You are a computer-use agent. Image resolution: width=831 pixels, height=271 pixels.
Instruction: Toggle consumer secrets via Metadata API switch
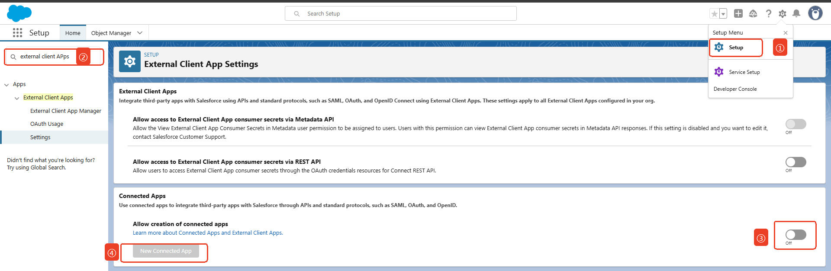pos(796,124)
